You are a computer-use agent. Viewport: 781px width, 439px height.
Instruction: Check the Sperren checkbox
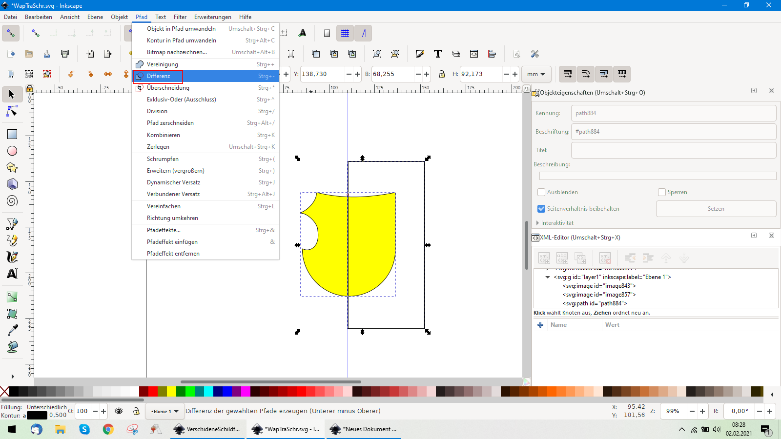pyautogui.click(x=662, y=192)
